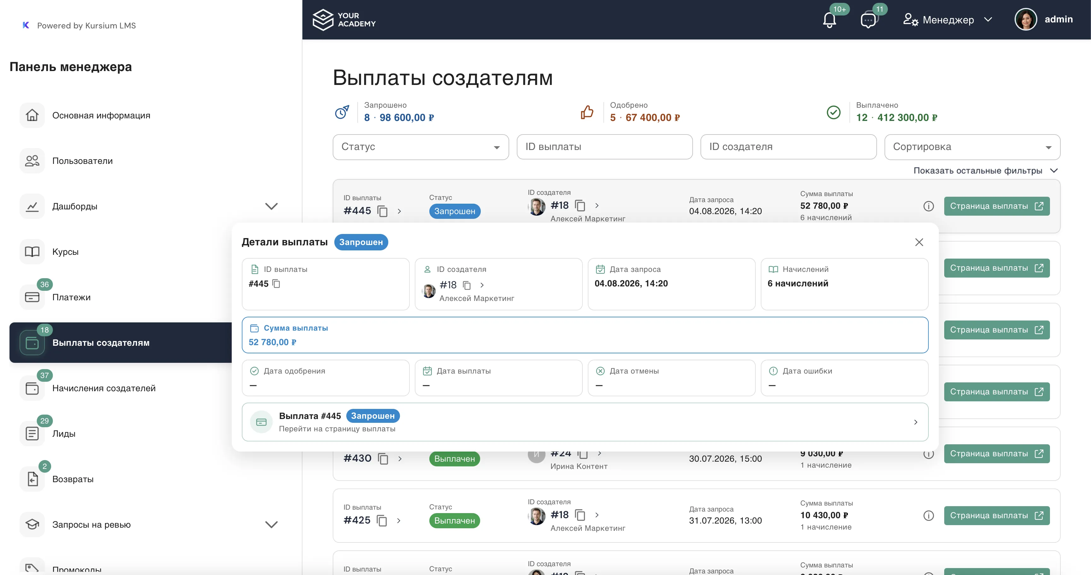Click the Курсы book icon
Image resolution: width=1091 pixels, height=575 pixels.
32,252
